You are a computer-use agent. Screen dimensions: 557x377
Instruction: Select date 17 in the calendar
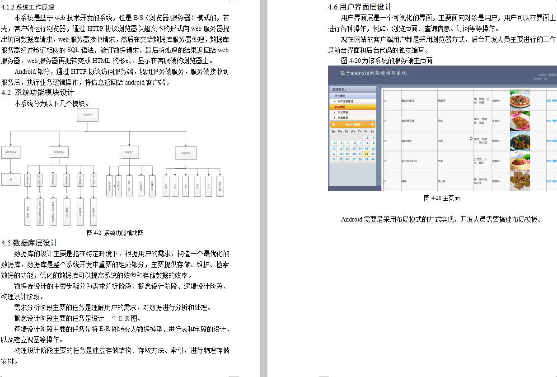(x=334, y=154)
